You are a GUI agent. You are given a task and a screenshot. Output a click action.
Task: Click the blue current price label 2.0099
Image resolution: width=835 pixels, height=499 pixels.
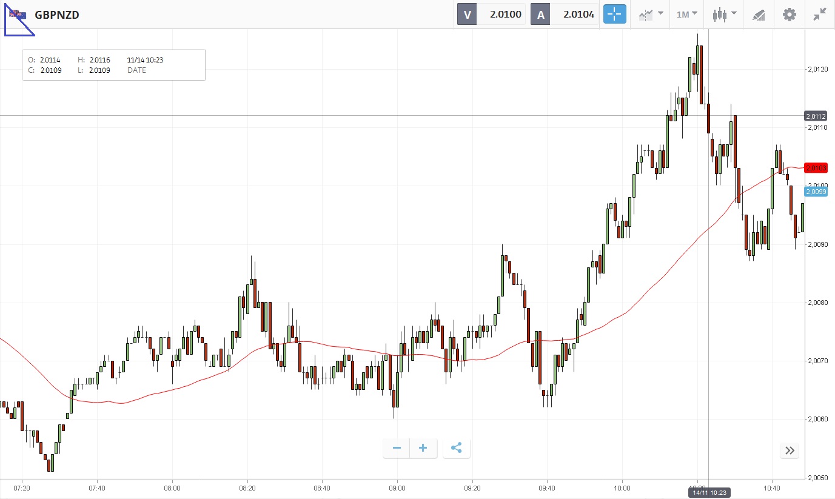(814, 192)
